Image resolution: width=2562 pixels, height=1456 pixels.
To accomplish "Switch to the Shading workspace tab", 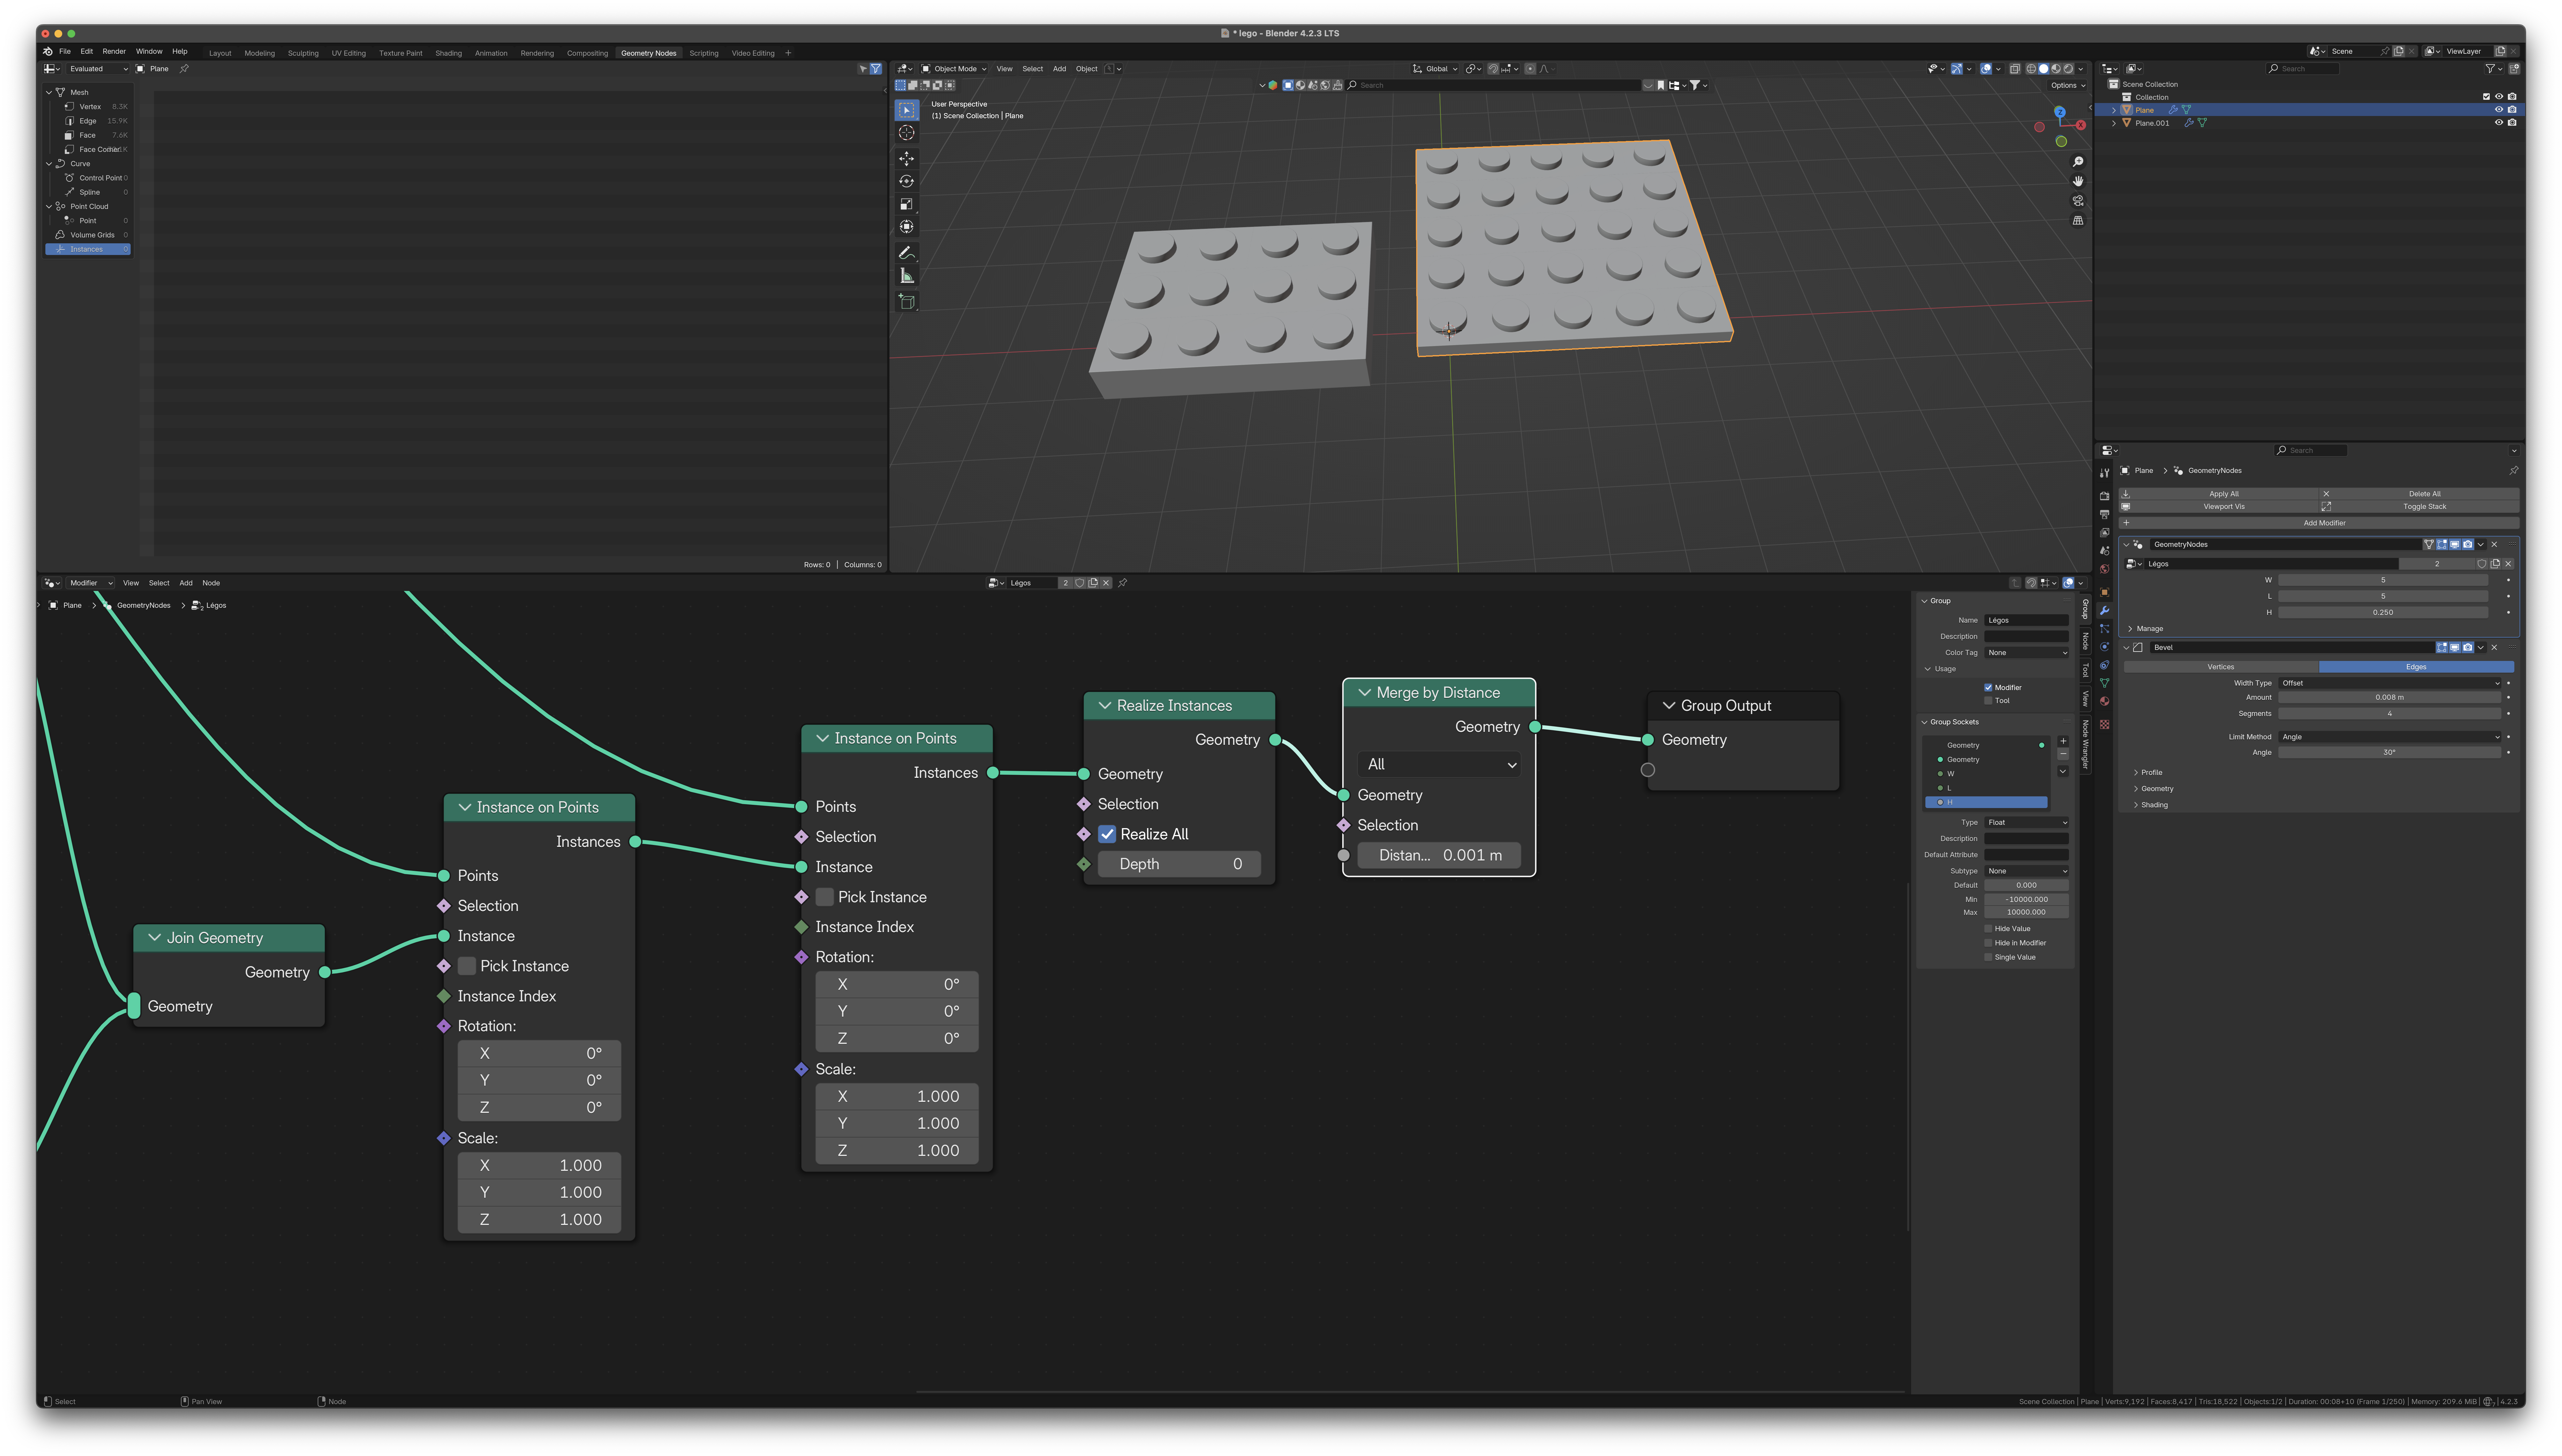I will click(448, 53).
